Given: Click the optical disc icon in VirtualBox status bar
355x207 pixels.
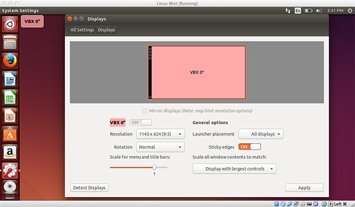Looking at the screenshot, I should (x=283, y=204).
